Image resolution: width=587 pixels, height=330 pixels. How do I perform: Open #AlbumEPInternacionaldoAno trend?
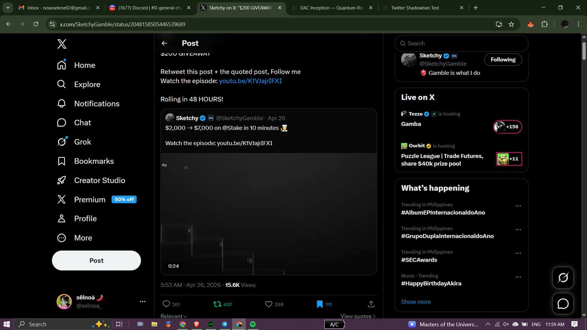443,213
